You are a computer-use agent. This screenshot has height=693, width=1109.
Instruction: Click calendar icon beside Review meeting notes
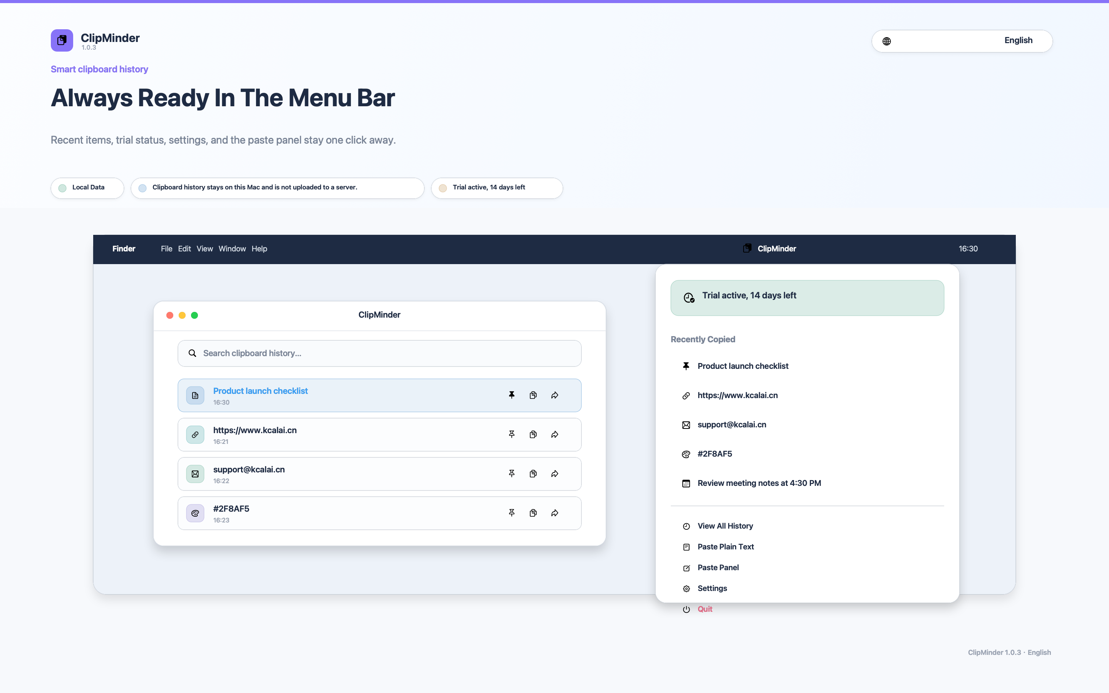coord(686,484)
